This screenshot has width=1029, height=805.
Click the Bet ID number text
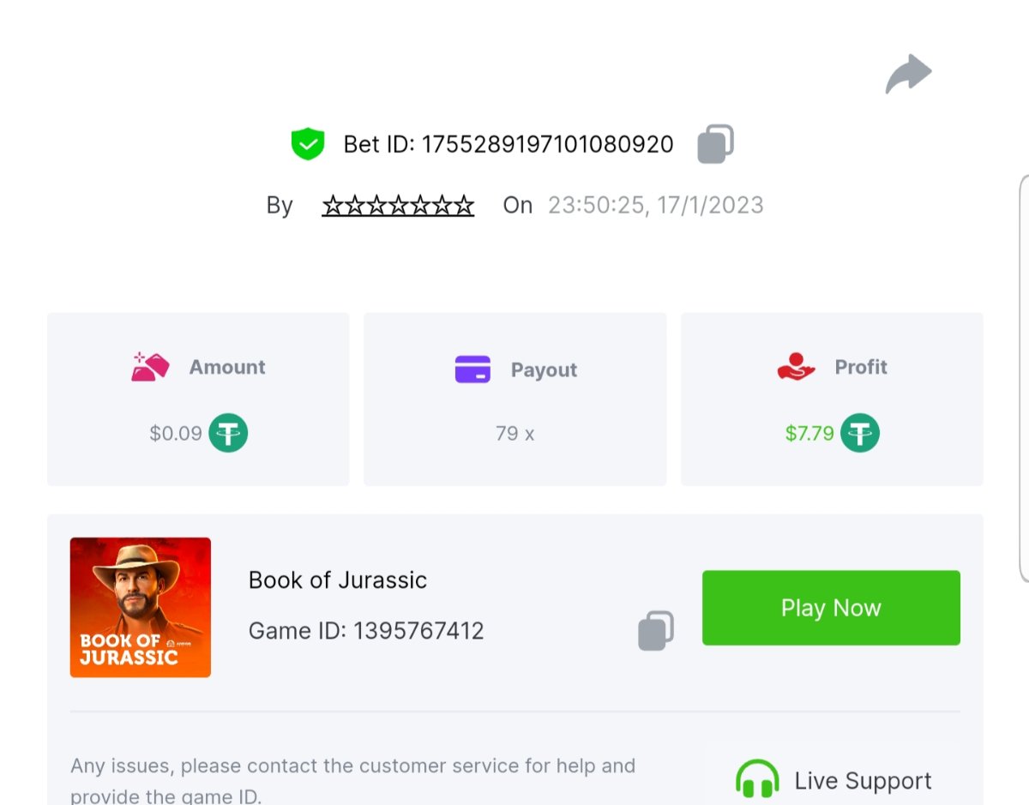coord(547,144)
